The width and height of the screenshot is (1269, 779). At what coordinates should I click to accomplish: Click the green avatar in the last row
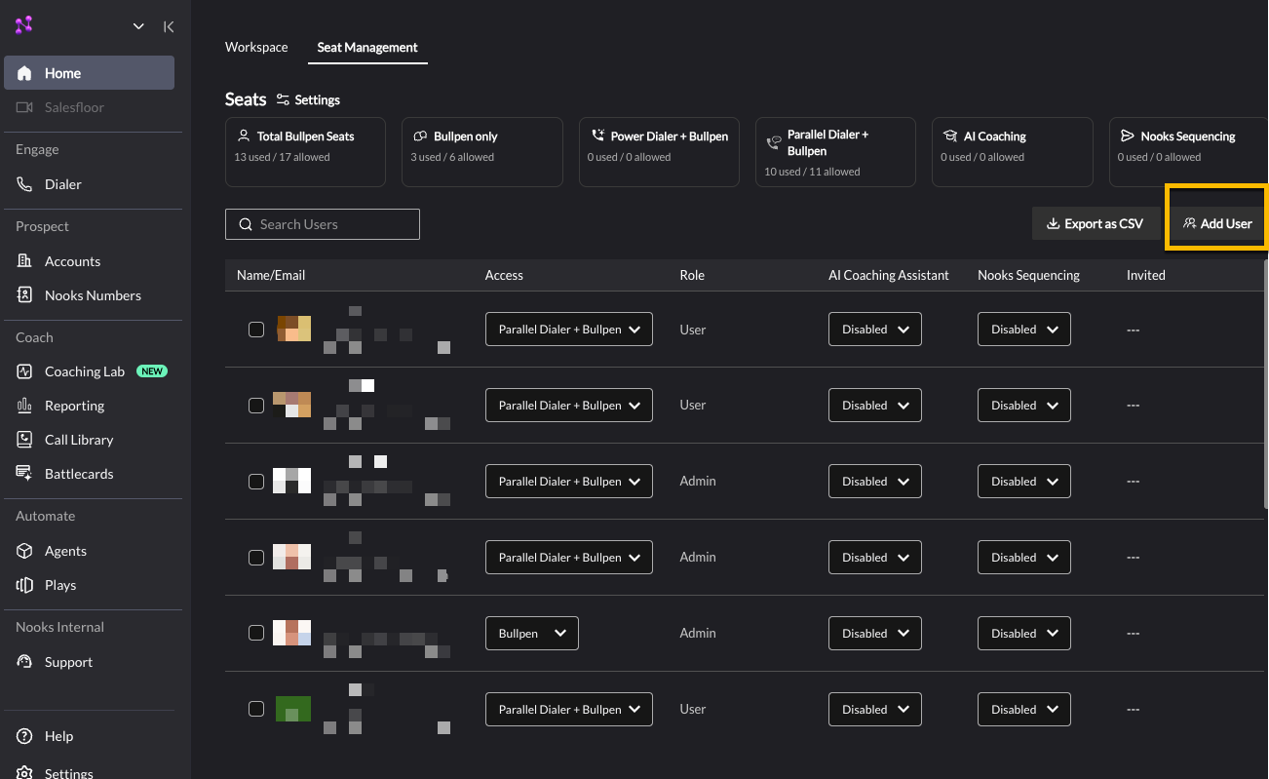(292, 709)
